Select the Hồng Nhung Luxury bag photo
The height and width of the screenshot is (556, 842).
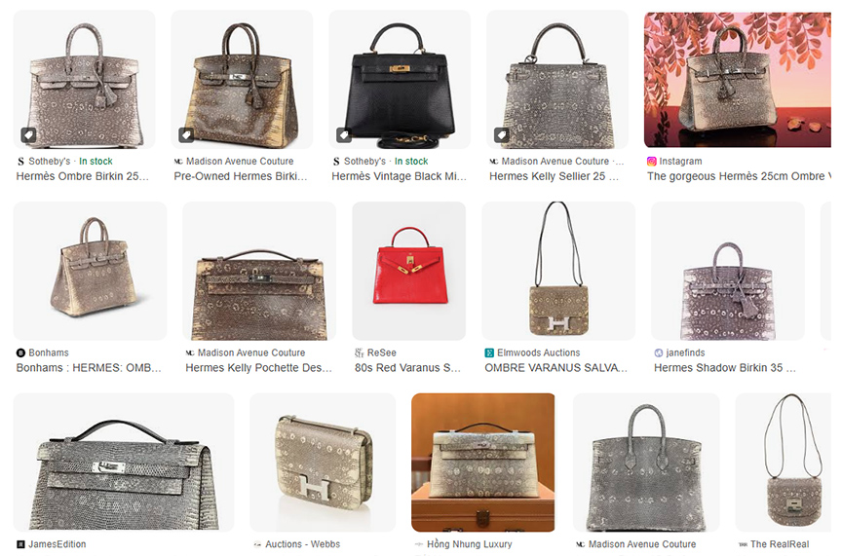coord(482,463)
